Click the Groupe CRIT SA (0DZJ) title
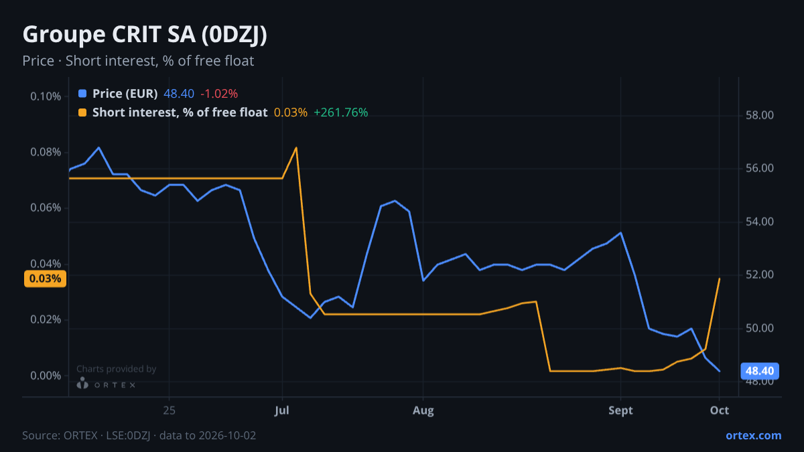This screenshot has width=804, height=452. pyautogui.click(x=145, y=35)
